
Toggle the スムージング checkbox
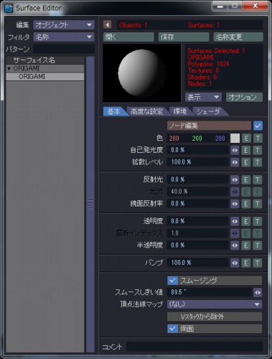[x=172, y=280]
